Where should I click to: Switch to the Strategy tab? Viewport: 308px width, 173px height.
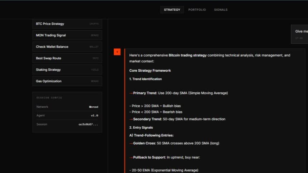[172, 10]
